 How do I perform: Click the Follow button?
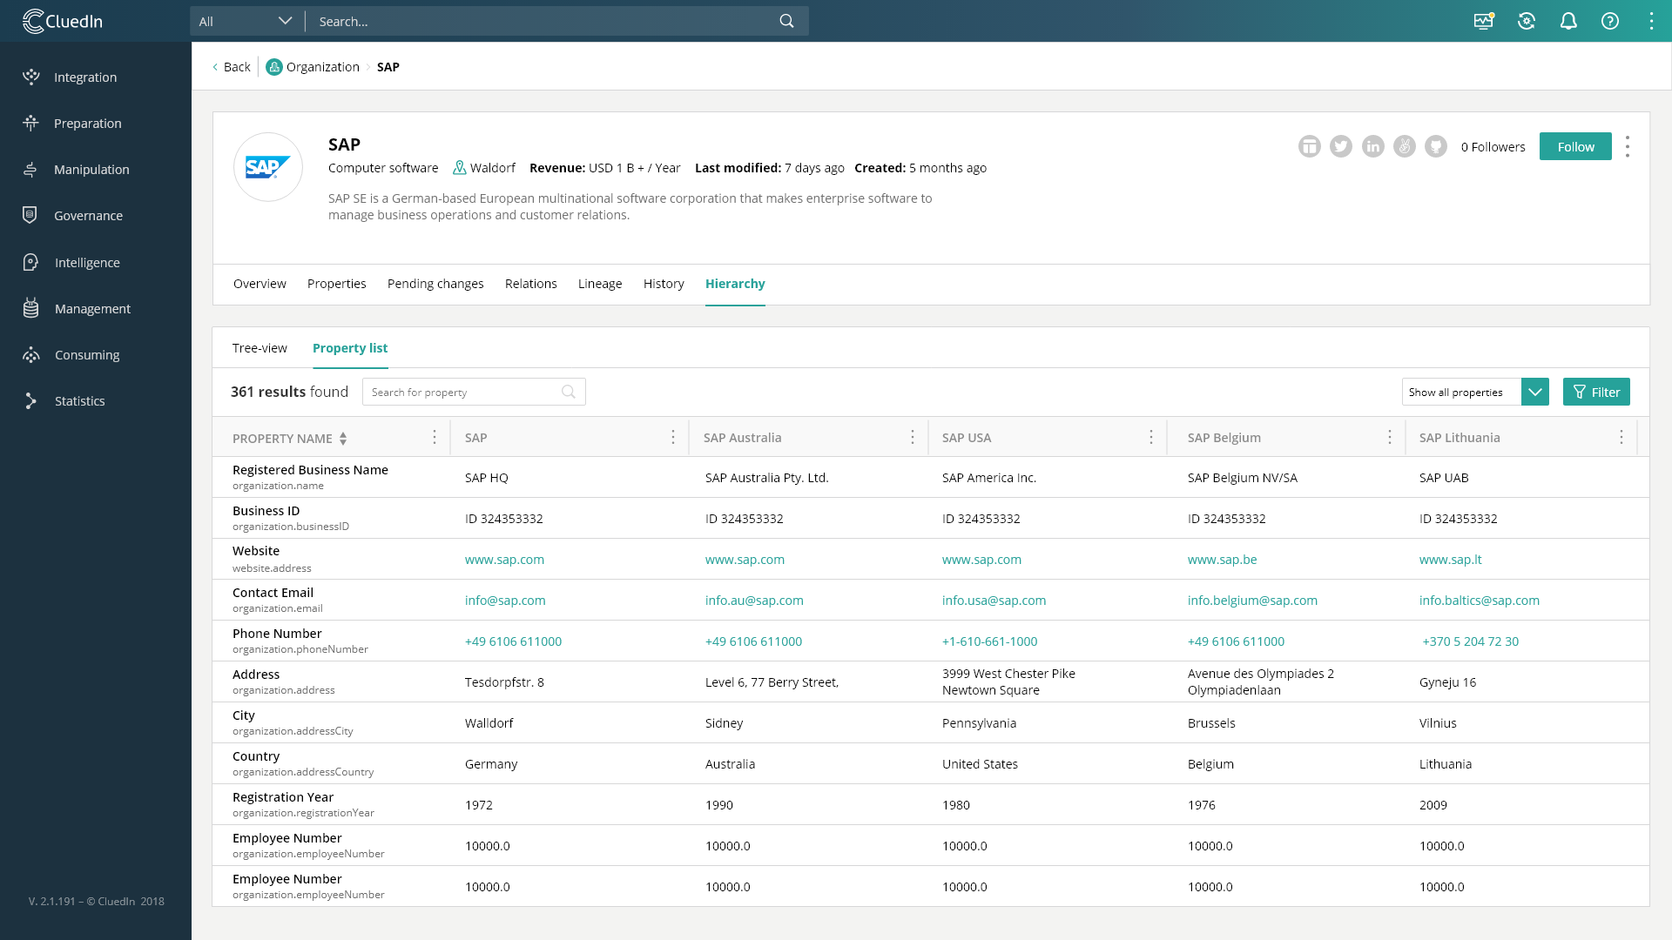[1575, 146]
